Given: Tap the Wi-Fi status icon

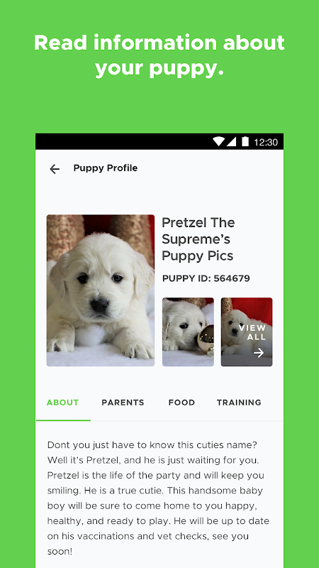Looking at the screenshot, I should (x=218, y=141).
